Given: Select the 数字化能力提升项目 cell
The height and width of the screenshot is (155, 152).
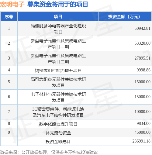Looking at the screenshot, I should point(58,124).
